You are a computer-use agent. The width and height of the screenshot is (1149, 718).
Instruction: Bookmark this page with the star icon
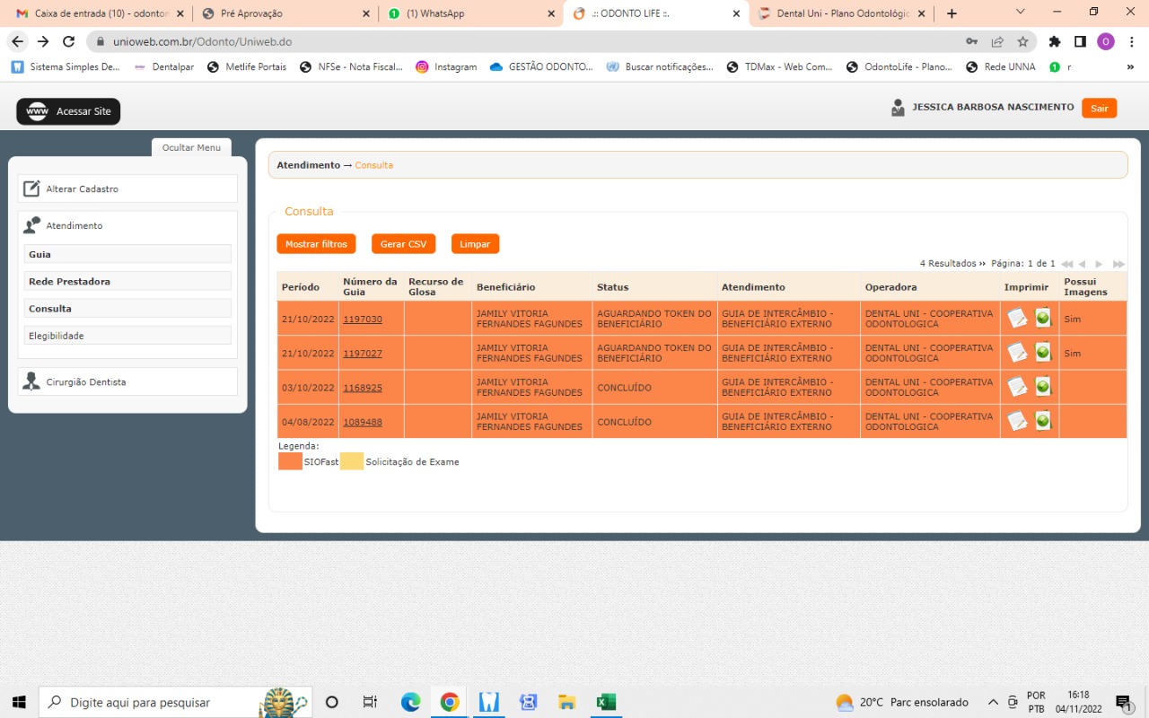click(1022, 41)
